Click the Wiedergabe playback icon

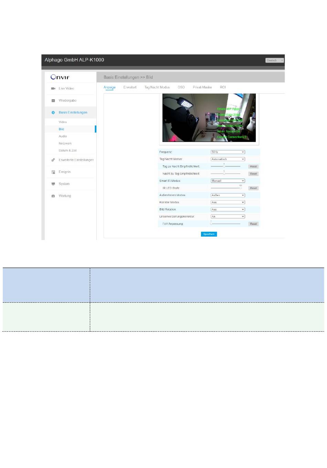53,101
